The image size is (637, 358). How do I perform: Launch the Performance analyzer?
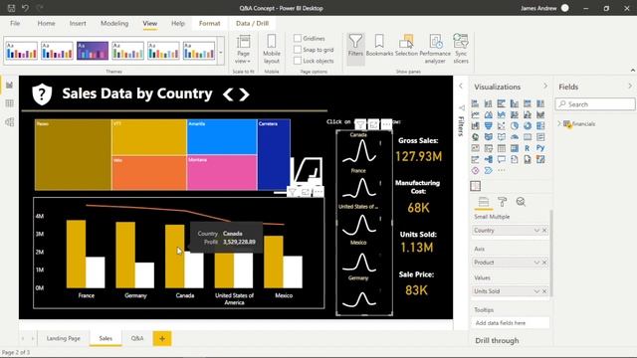pos(435,49)
